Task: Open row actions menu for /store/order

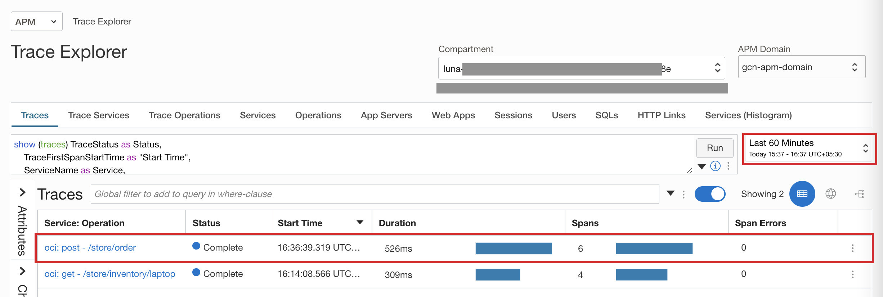Action: point(852,248)
